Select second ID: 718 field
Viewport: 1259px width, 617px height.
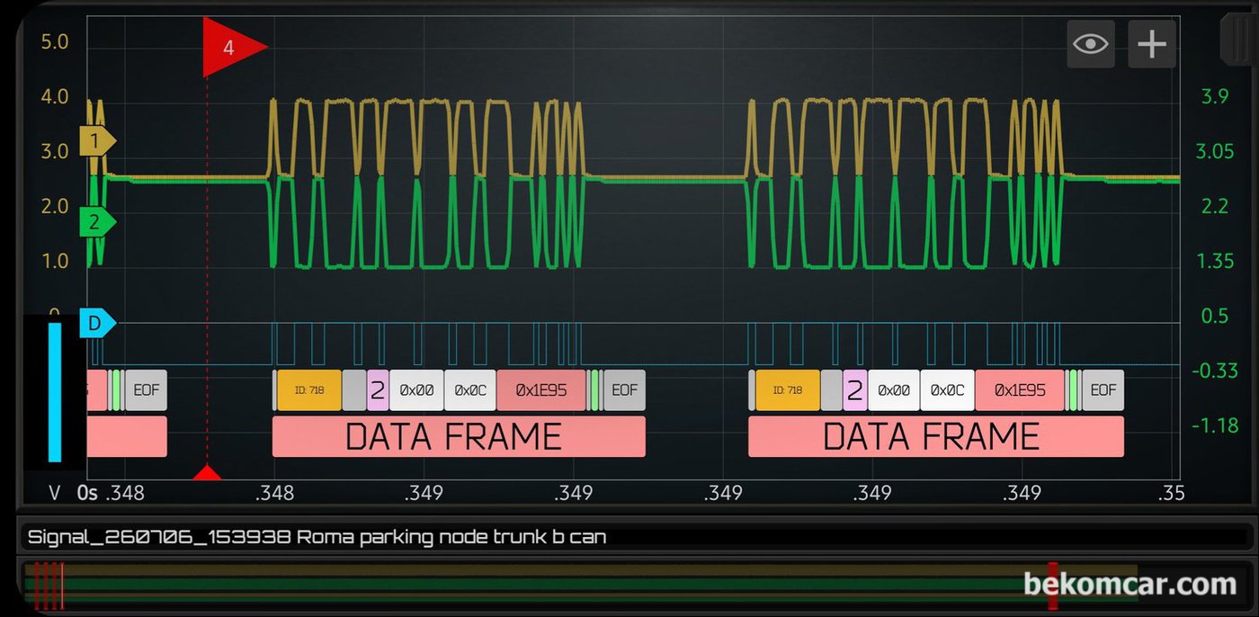788,390
